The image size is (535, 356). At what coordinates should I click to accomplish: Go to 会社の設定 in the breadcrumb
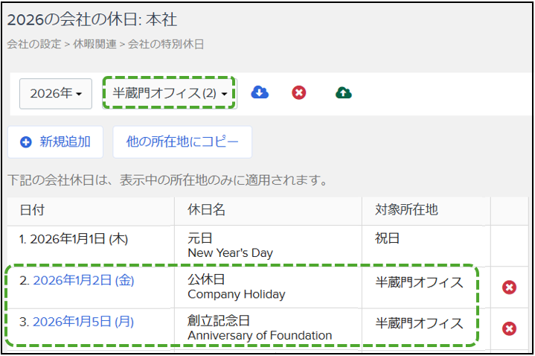click(34, 44)
